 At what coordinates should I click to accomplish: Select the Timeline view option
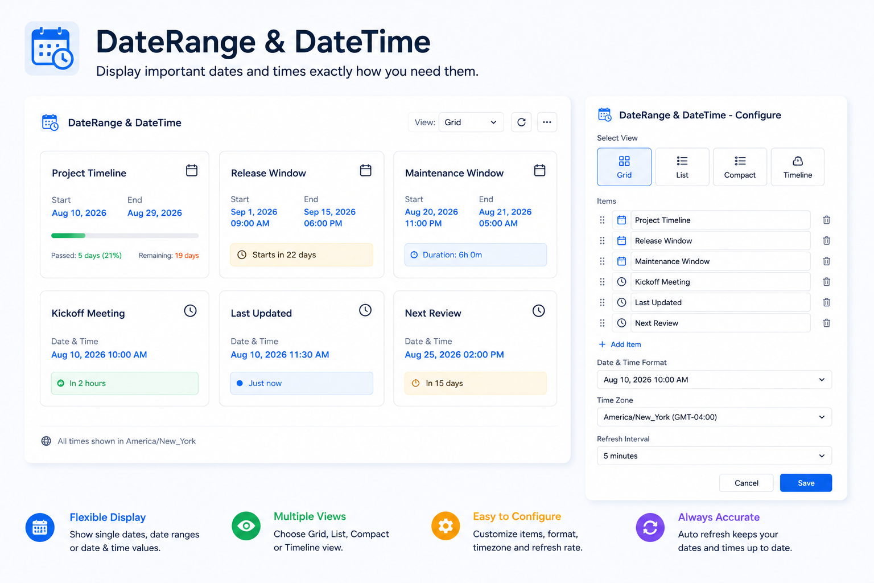[x=798, y=167]
